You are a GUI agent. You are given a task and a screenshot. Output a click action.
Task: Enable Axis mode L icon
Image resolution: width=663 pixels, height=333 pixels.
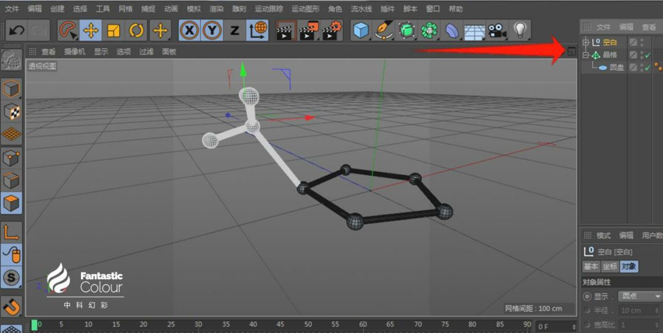(11, 232)
